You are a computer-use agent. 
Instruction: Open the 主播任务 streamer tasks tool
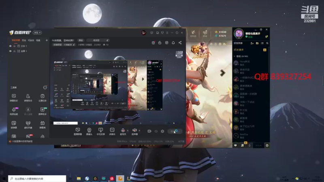(43, 97)
